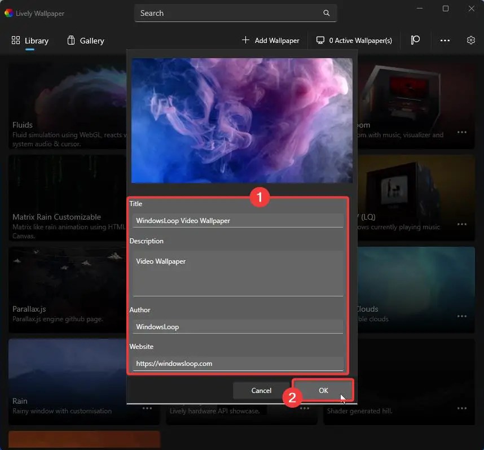The height and width of the screenshot is (450, 484).
Task: Click the Description field 'Video Wallpaper'
Action: tap(237, 273)
